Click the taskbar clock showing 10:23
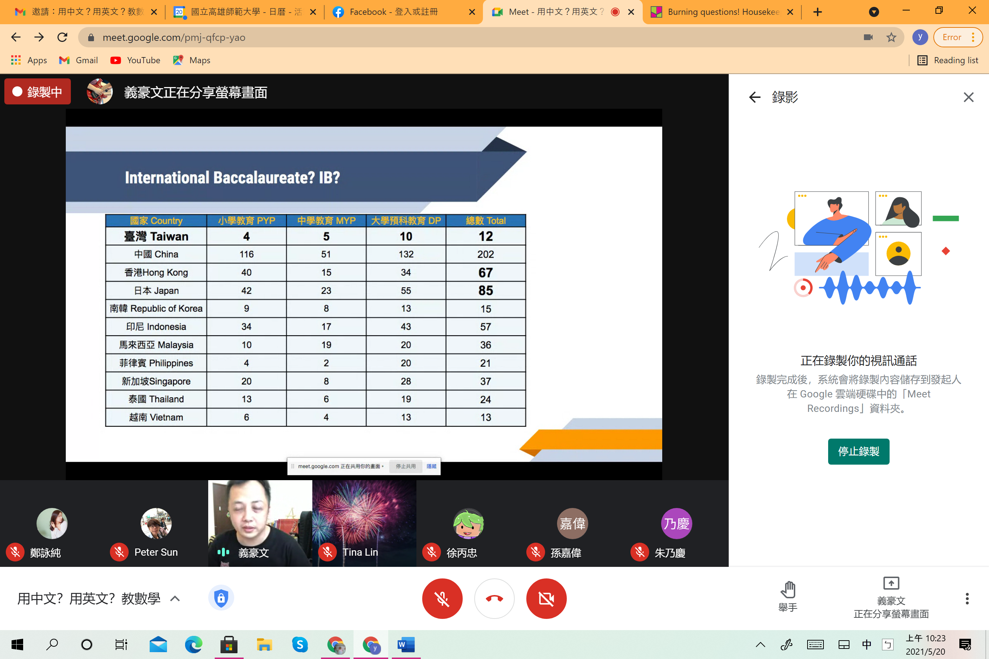This screenshot has height=659, width=989. point(925,645)
